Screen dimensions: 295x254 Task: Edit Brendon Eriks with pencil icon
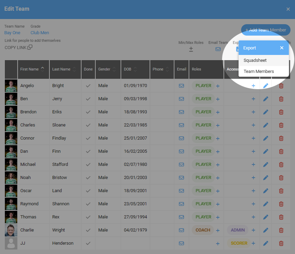click(x=266, y=112)
